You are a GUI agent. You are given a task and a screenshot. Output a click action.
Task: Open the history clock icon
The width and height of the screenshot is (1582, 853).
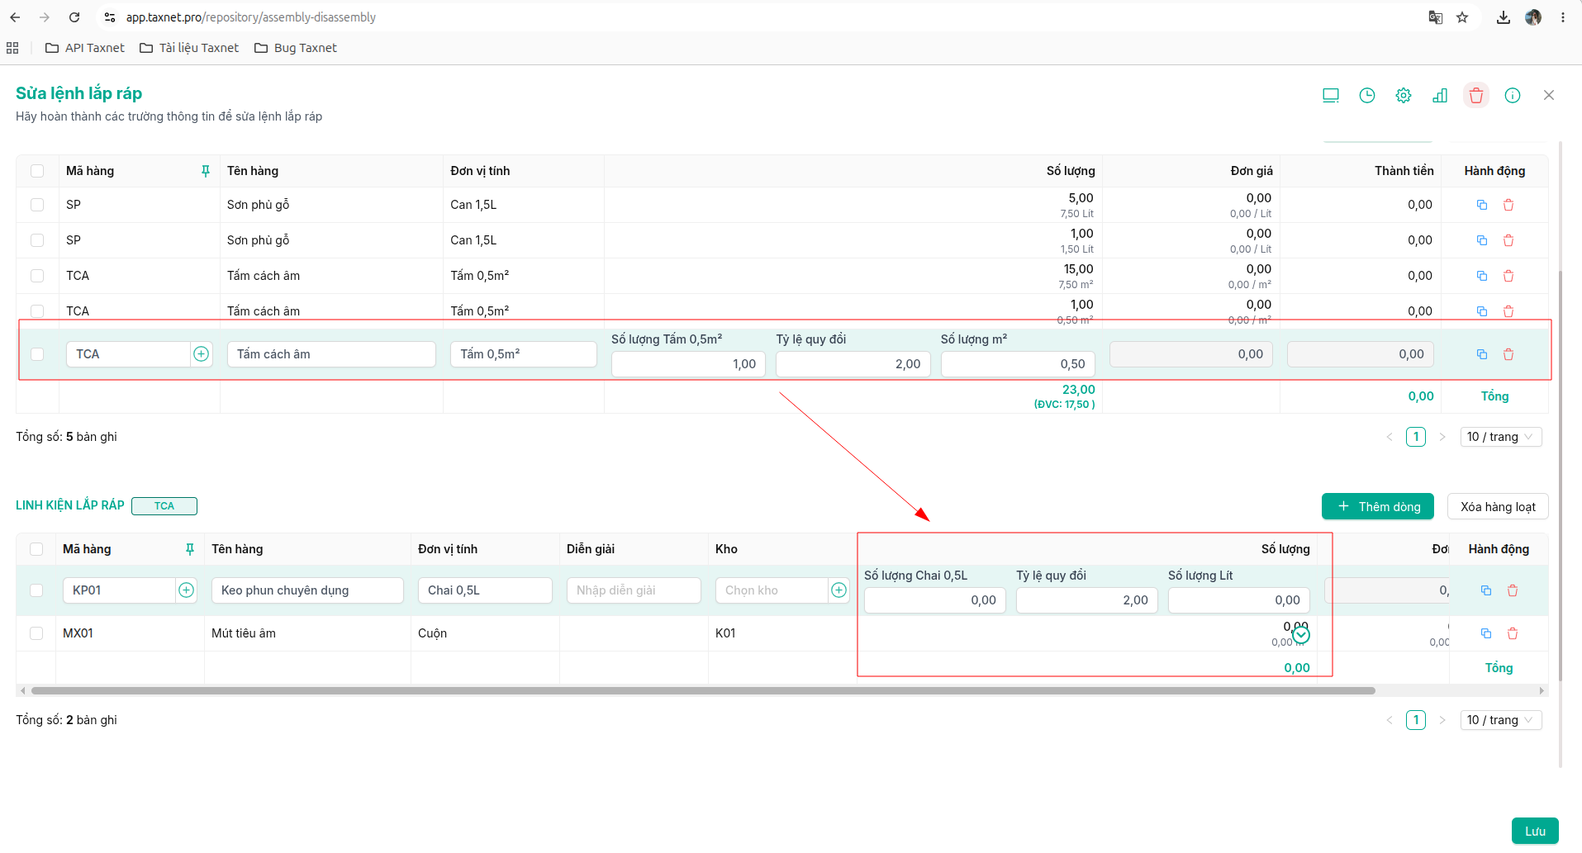[1366, 96]
